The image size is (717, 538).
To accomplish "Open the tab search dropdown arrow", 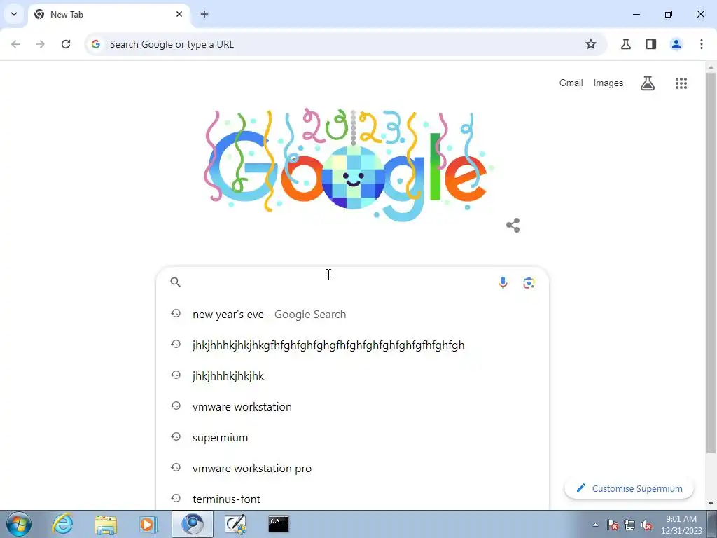I will pos(14,14).
